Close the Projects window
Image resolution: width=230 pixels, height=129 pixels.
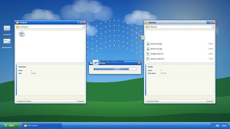[84, 23]
